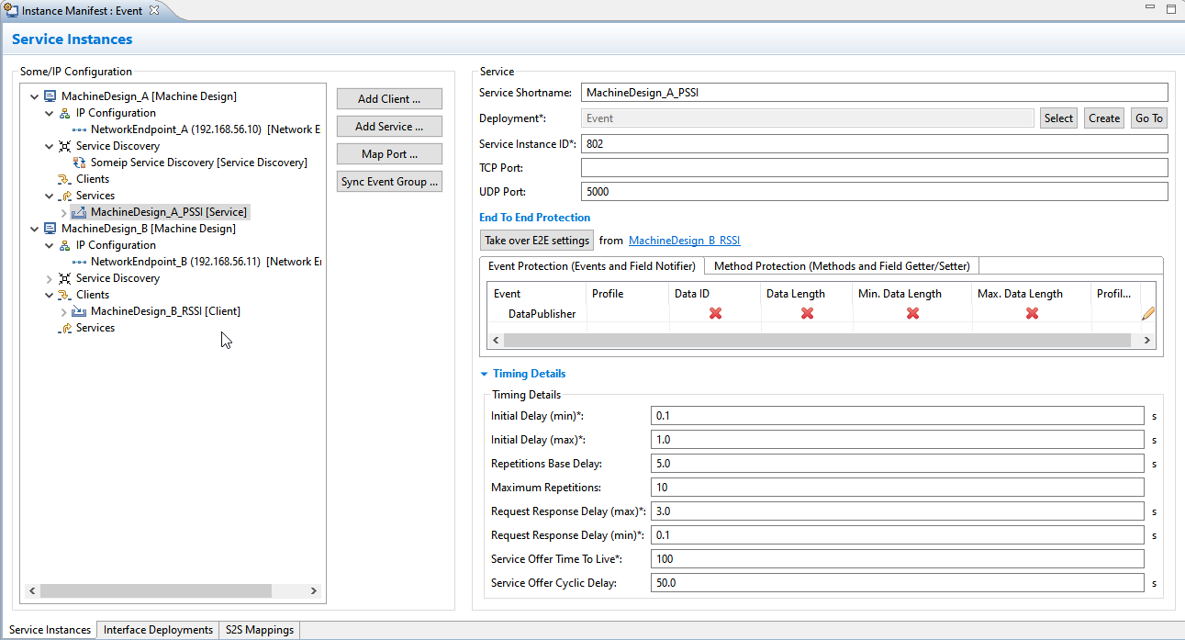Collapse Services under MachineDesign_A

tap(50, 196)
